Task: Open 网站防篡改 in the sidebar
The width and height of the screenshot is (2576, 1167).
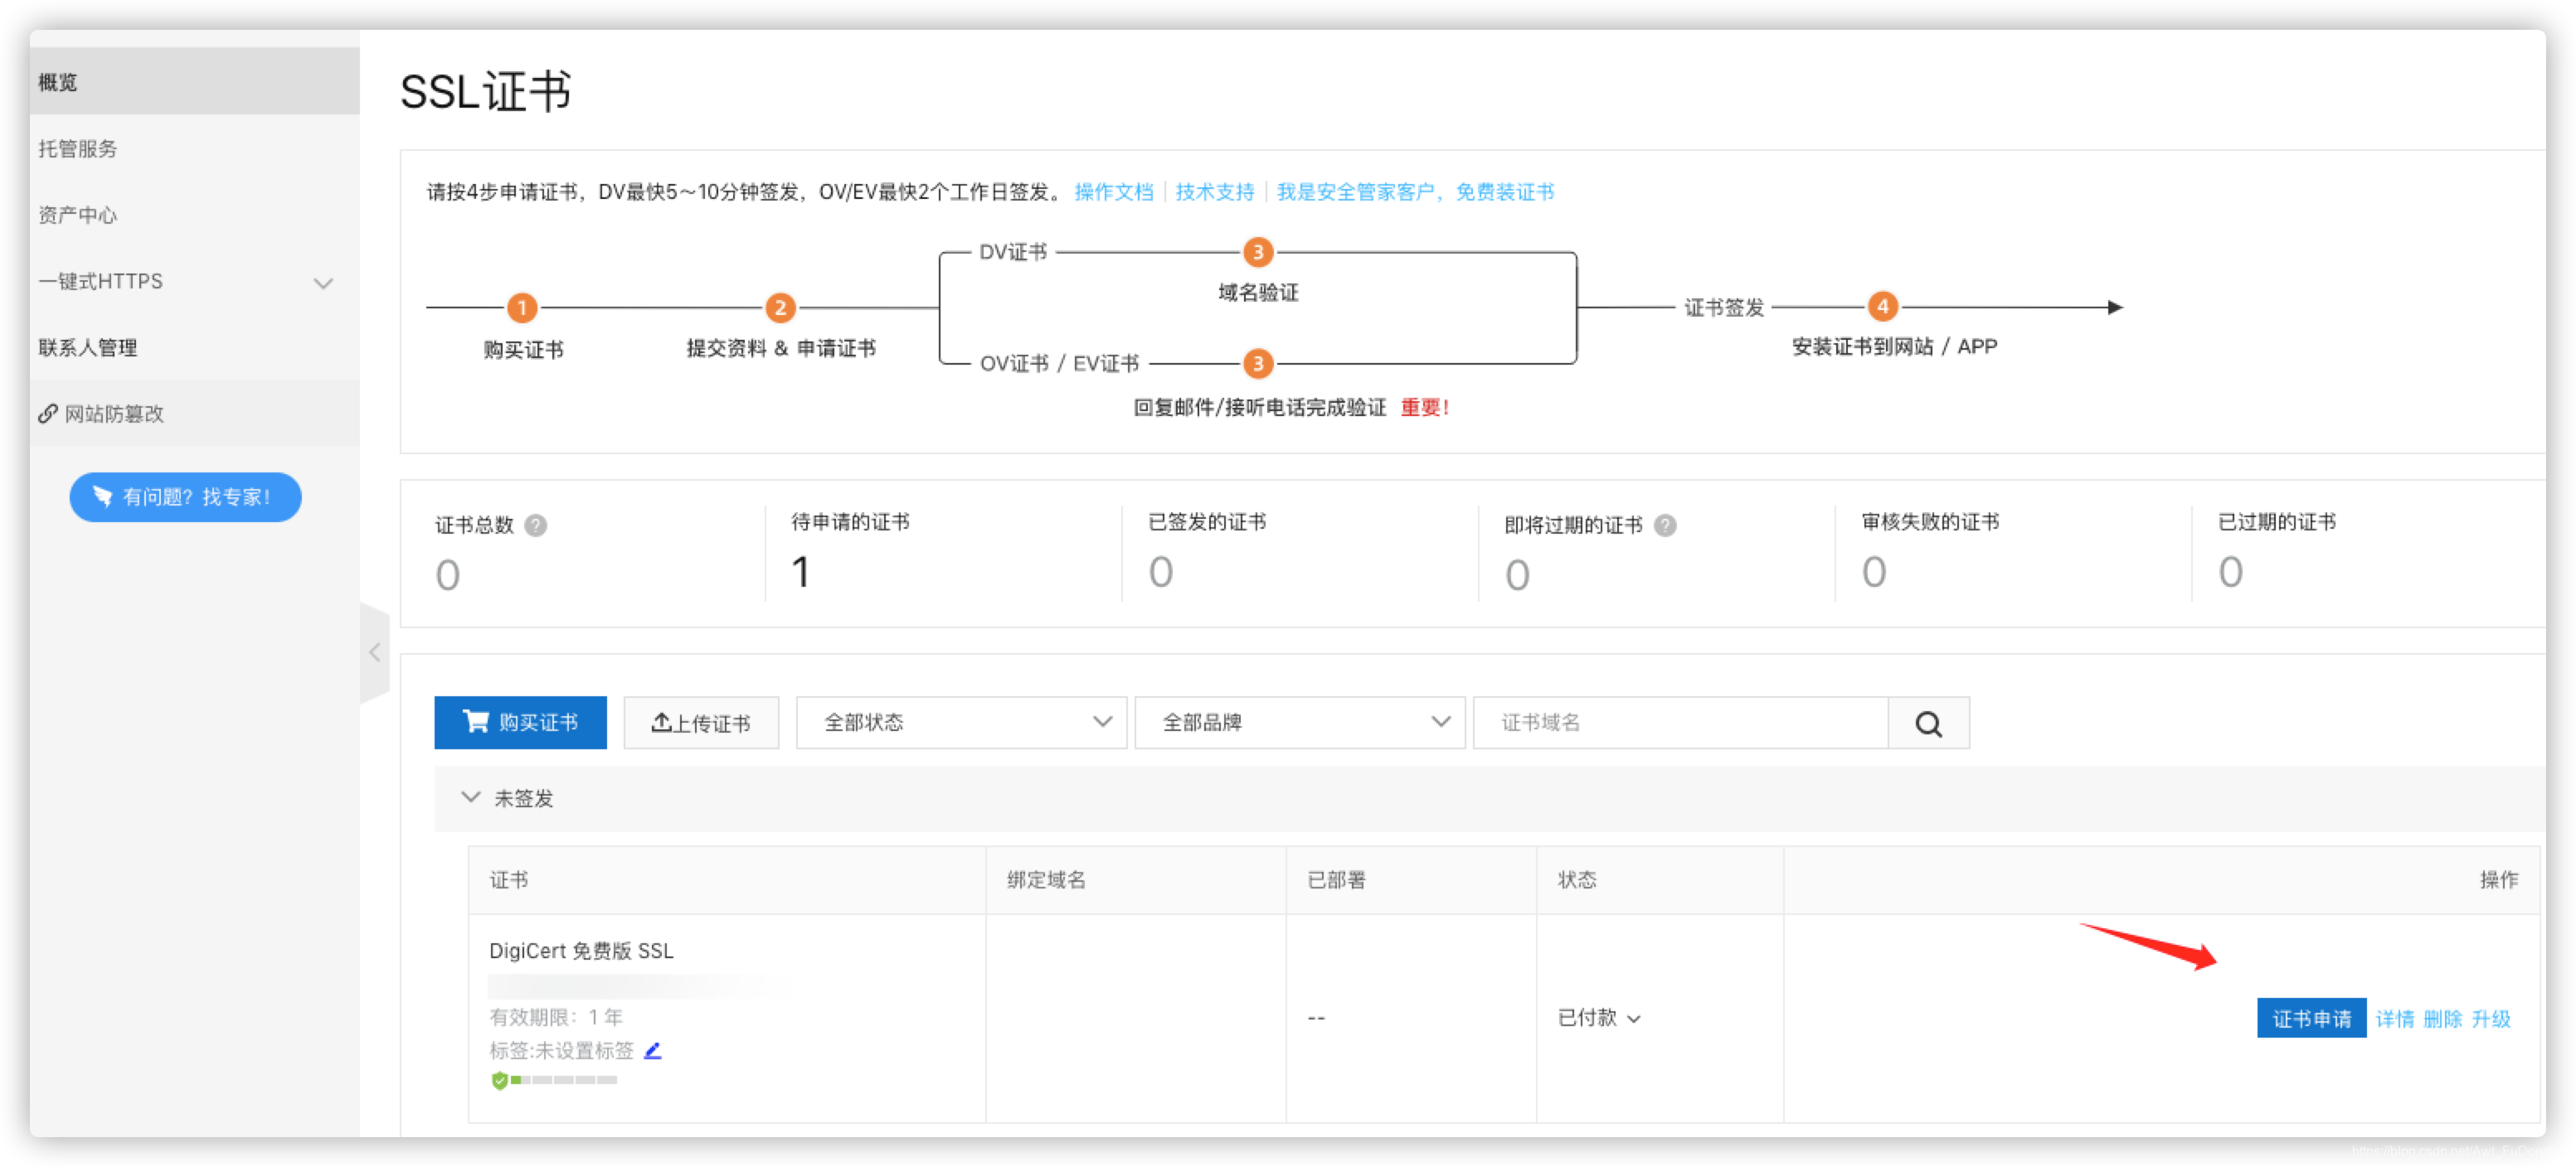Action: pos(194,414)
